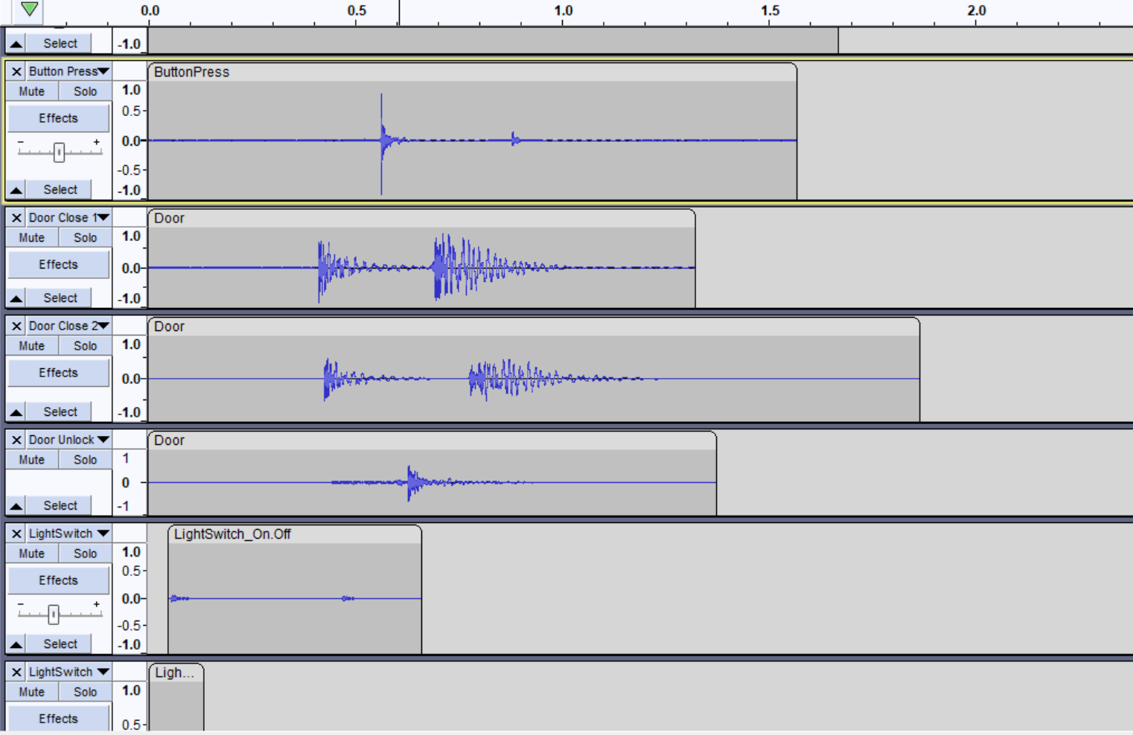Close the Door Close 1 track
The width and height of the screenshot is (1133, 735).
tap(16, 218)
